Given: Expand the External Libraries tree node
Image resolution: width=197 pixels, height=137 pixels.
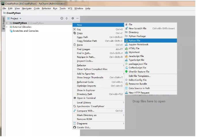Looking at the screenshot, I should pos(7,27).
